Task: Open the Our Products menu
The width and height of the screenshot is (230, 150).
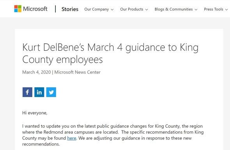Action: [132, 9]
